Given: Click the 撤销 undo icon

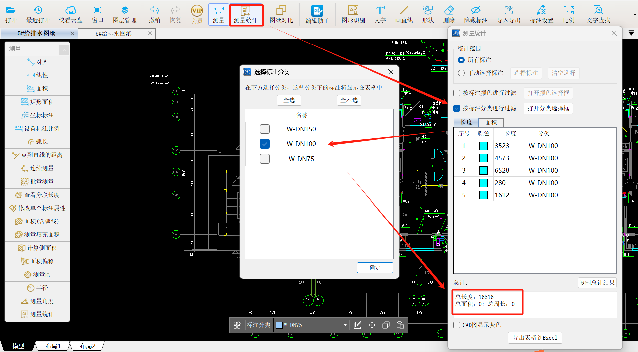Looking at the screenshot, I should coord(154,15).
